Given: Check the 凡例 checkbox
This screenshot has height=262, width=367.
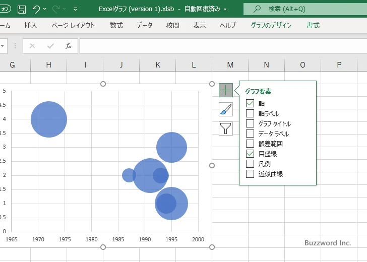Looking at the screenshot, I should [250, 164].
